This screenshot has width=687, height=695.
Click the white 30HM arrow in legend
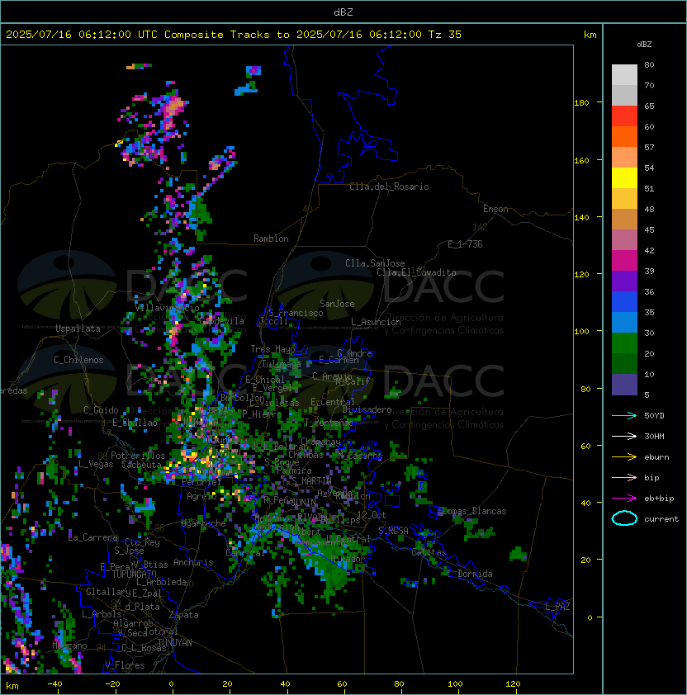(x=624, y=436)
